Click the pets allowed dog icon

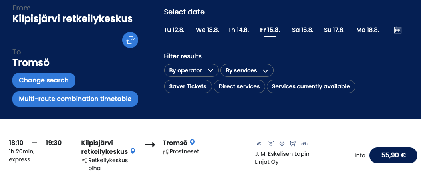point(293,143)
